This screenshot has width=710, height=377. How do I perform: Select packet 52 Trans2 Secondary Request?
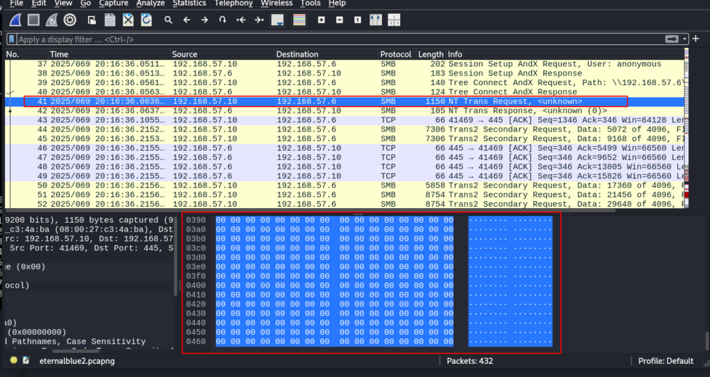click(x=345, y=204)
